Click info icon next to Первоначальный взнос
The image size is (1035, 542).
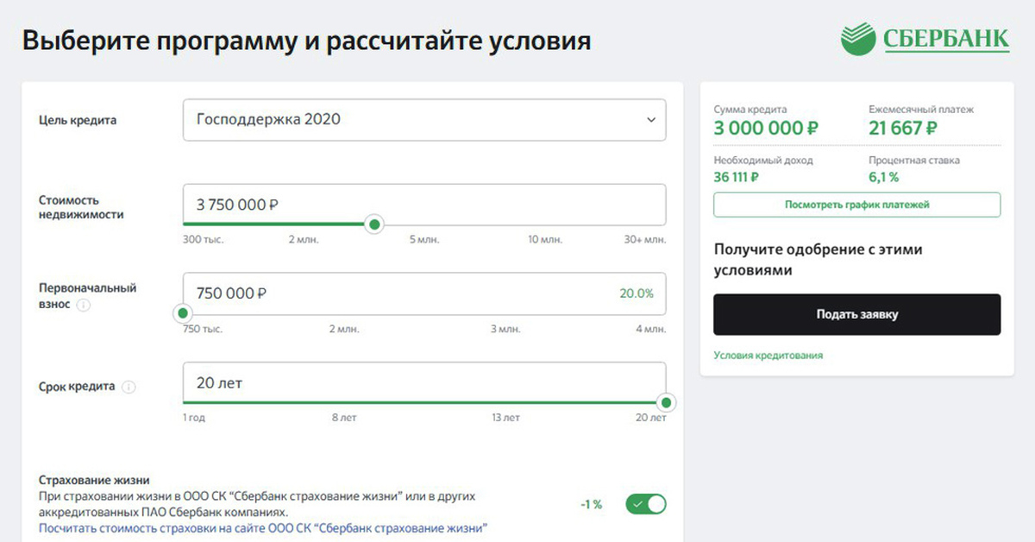[84, 306]
